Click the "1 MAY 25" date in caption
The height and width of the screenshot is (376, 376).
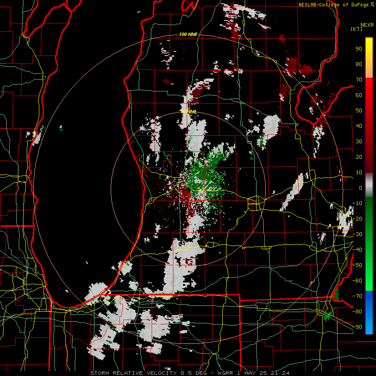click(253, 373)
